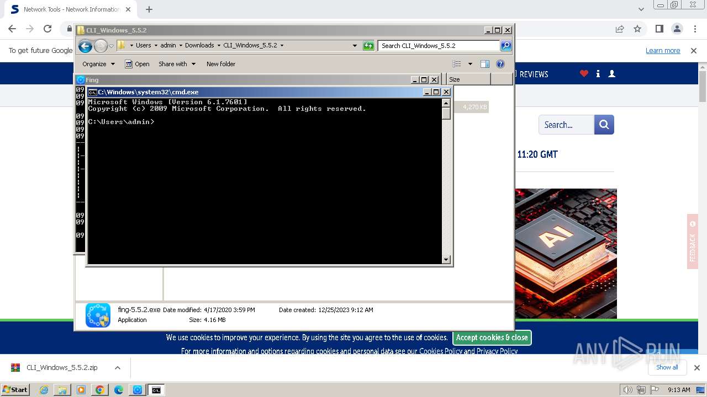
Task: Toggle Chrome side panel
Action: (659, 29)
